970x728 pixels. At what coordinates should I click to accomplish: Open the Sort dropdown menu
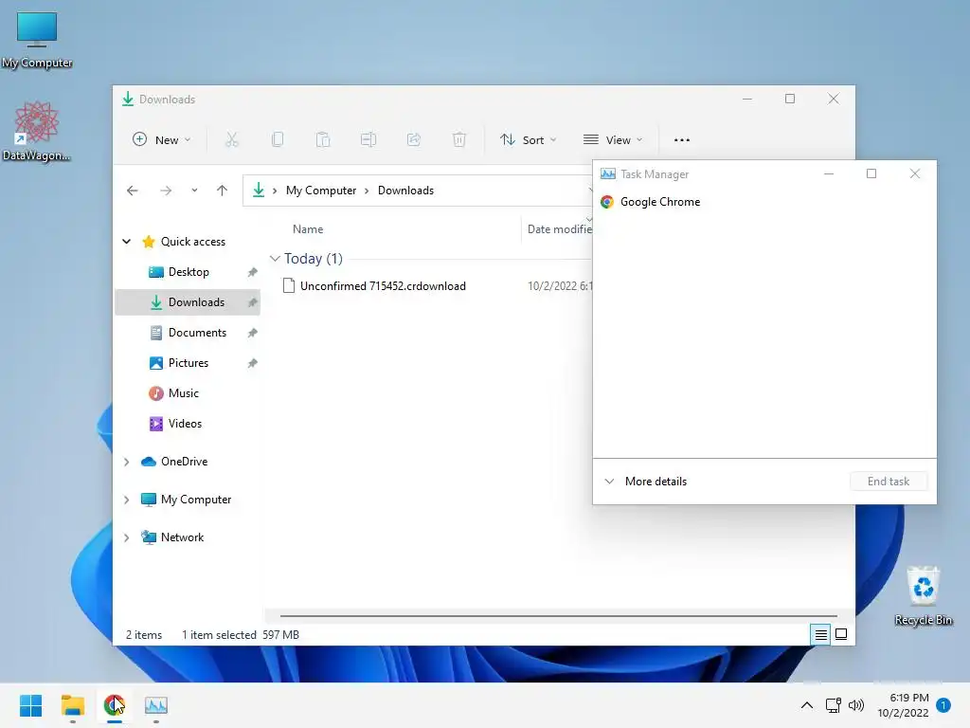[x=529, y=140]
